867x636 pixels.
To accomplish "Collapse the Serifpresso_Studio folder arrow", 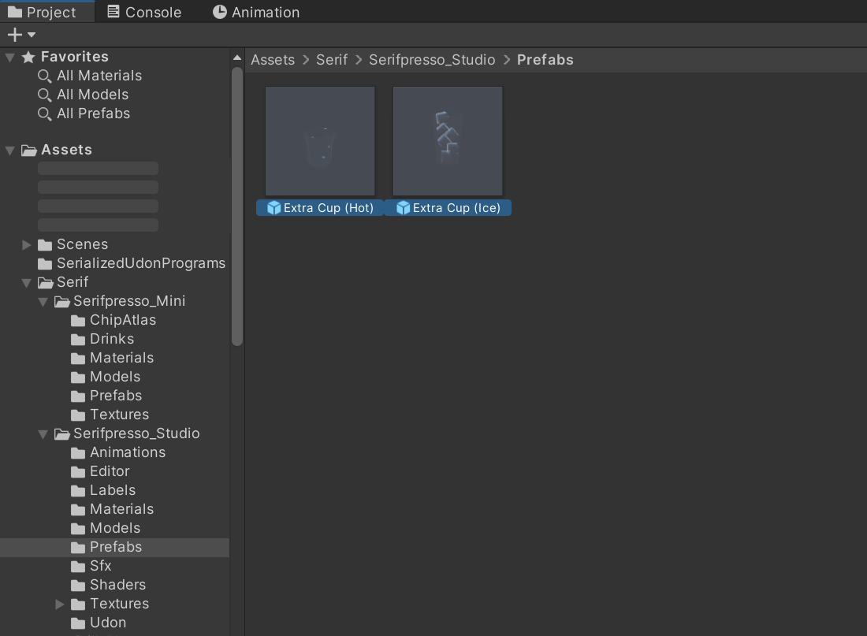I will (43, 434).
